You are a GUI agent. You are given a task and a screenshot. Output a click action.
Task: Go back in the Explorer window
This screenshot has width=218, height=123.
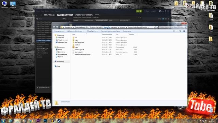(x=54, y=27)
